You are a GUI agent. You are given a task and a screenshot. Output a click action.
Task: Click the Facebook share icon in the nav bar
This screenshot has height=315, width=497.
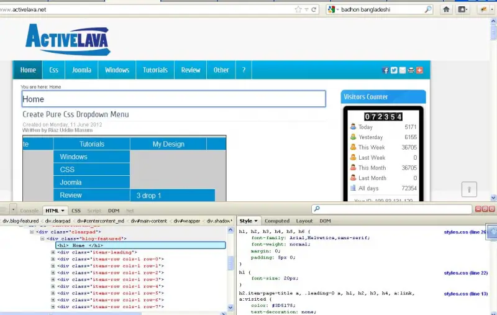click(x=385, y=70)
